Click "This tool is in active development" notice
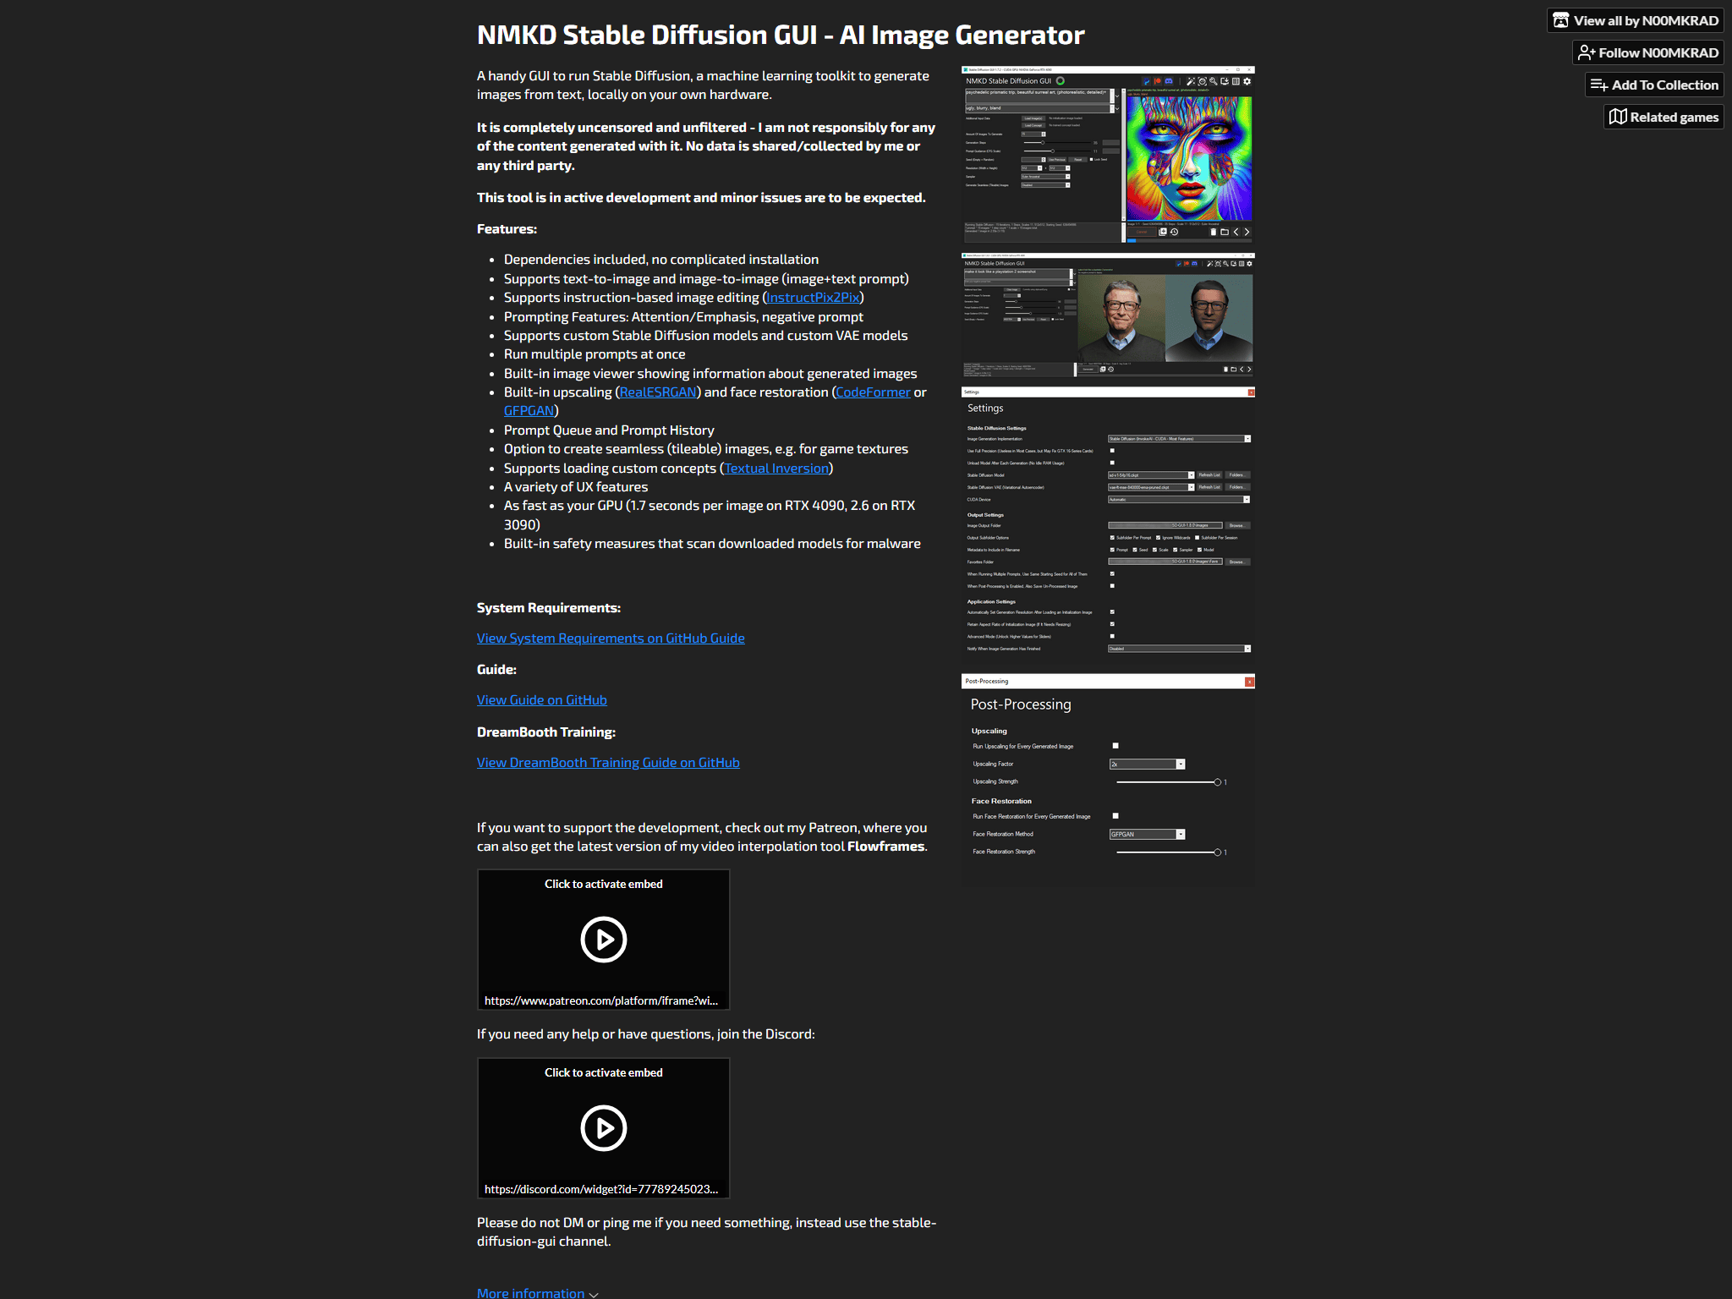The height and width of the screenshot is (1299, 1732). [x=701, y=198]
